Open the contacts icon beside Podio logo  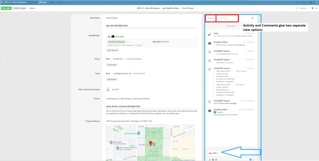[x=52, y=2]
